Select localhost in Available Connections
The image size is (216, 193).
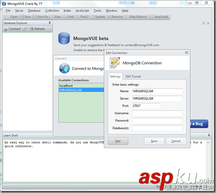pyautogui.click(x=81, y=85)
